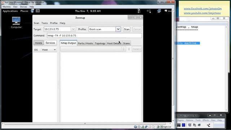Viewport: 231px width, 130px height.
Task: Click the Cancel button
Action: point(137,29)
